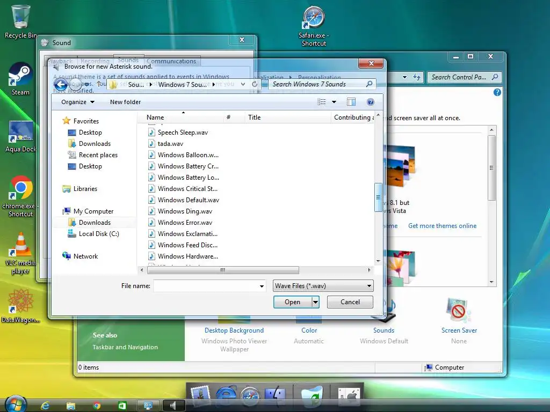Select Speech Sleep.wav file
550x412 pixels.
[x=183, y=133]
